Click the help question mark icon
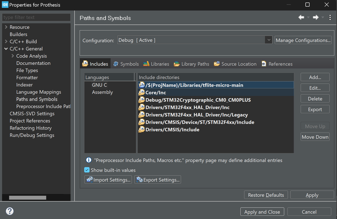The image size is (337, 219). coord(10,211)
